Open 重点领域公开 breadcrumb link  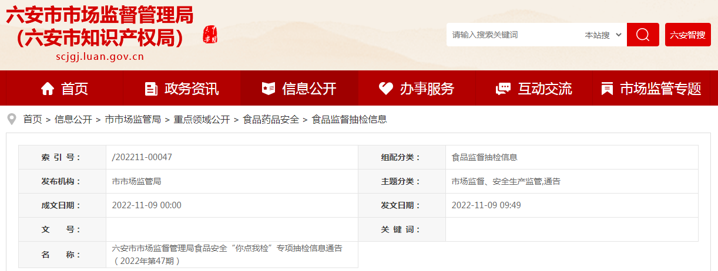pyautogui.click(x=202, y=119)
